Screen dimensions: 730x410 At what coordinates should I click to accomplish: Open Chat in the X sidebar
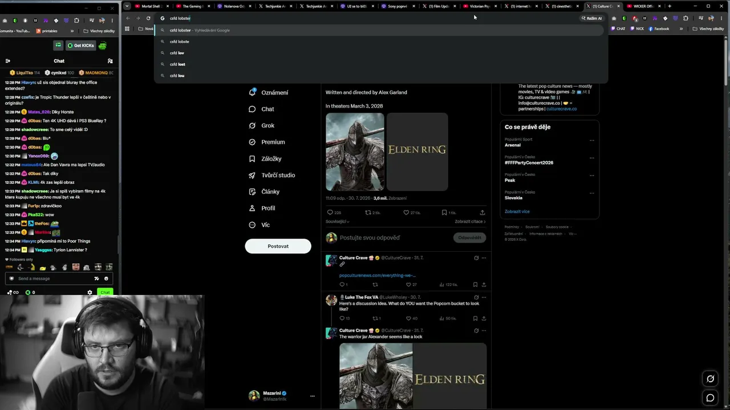pyautogui.click(x=261, y=109)
